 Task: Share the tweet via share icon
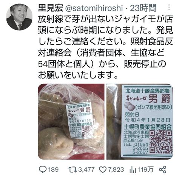163,169
